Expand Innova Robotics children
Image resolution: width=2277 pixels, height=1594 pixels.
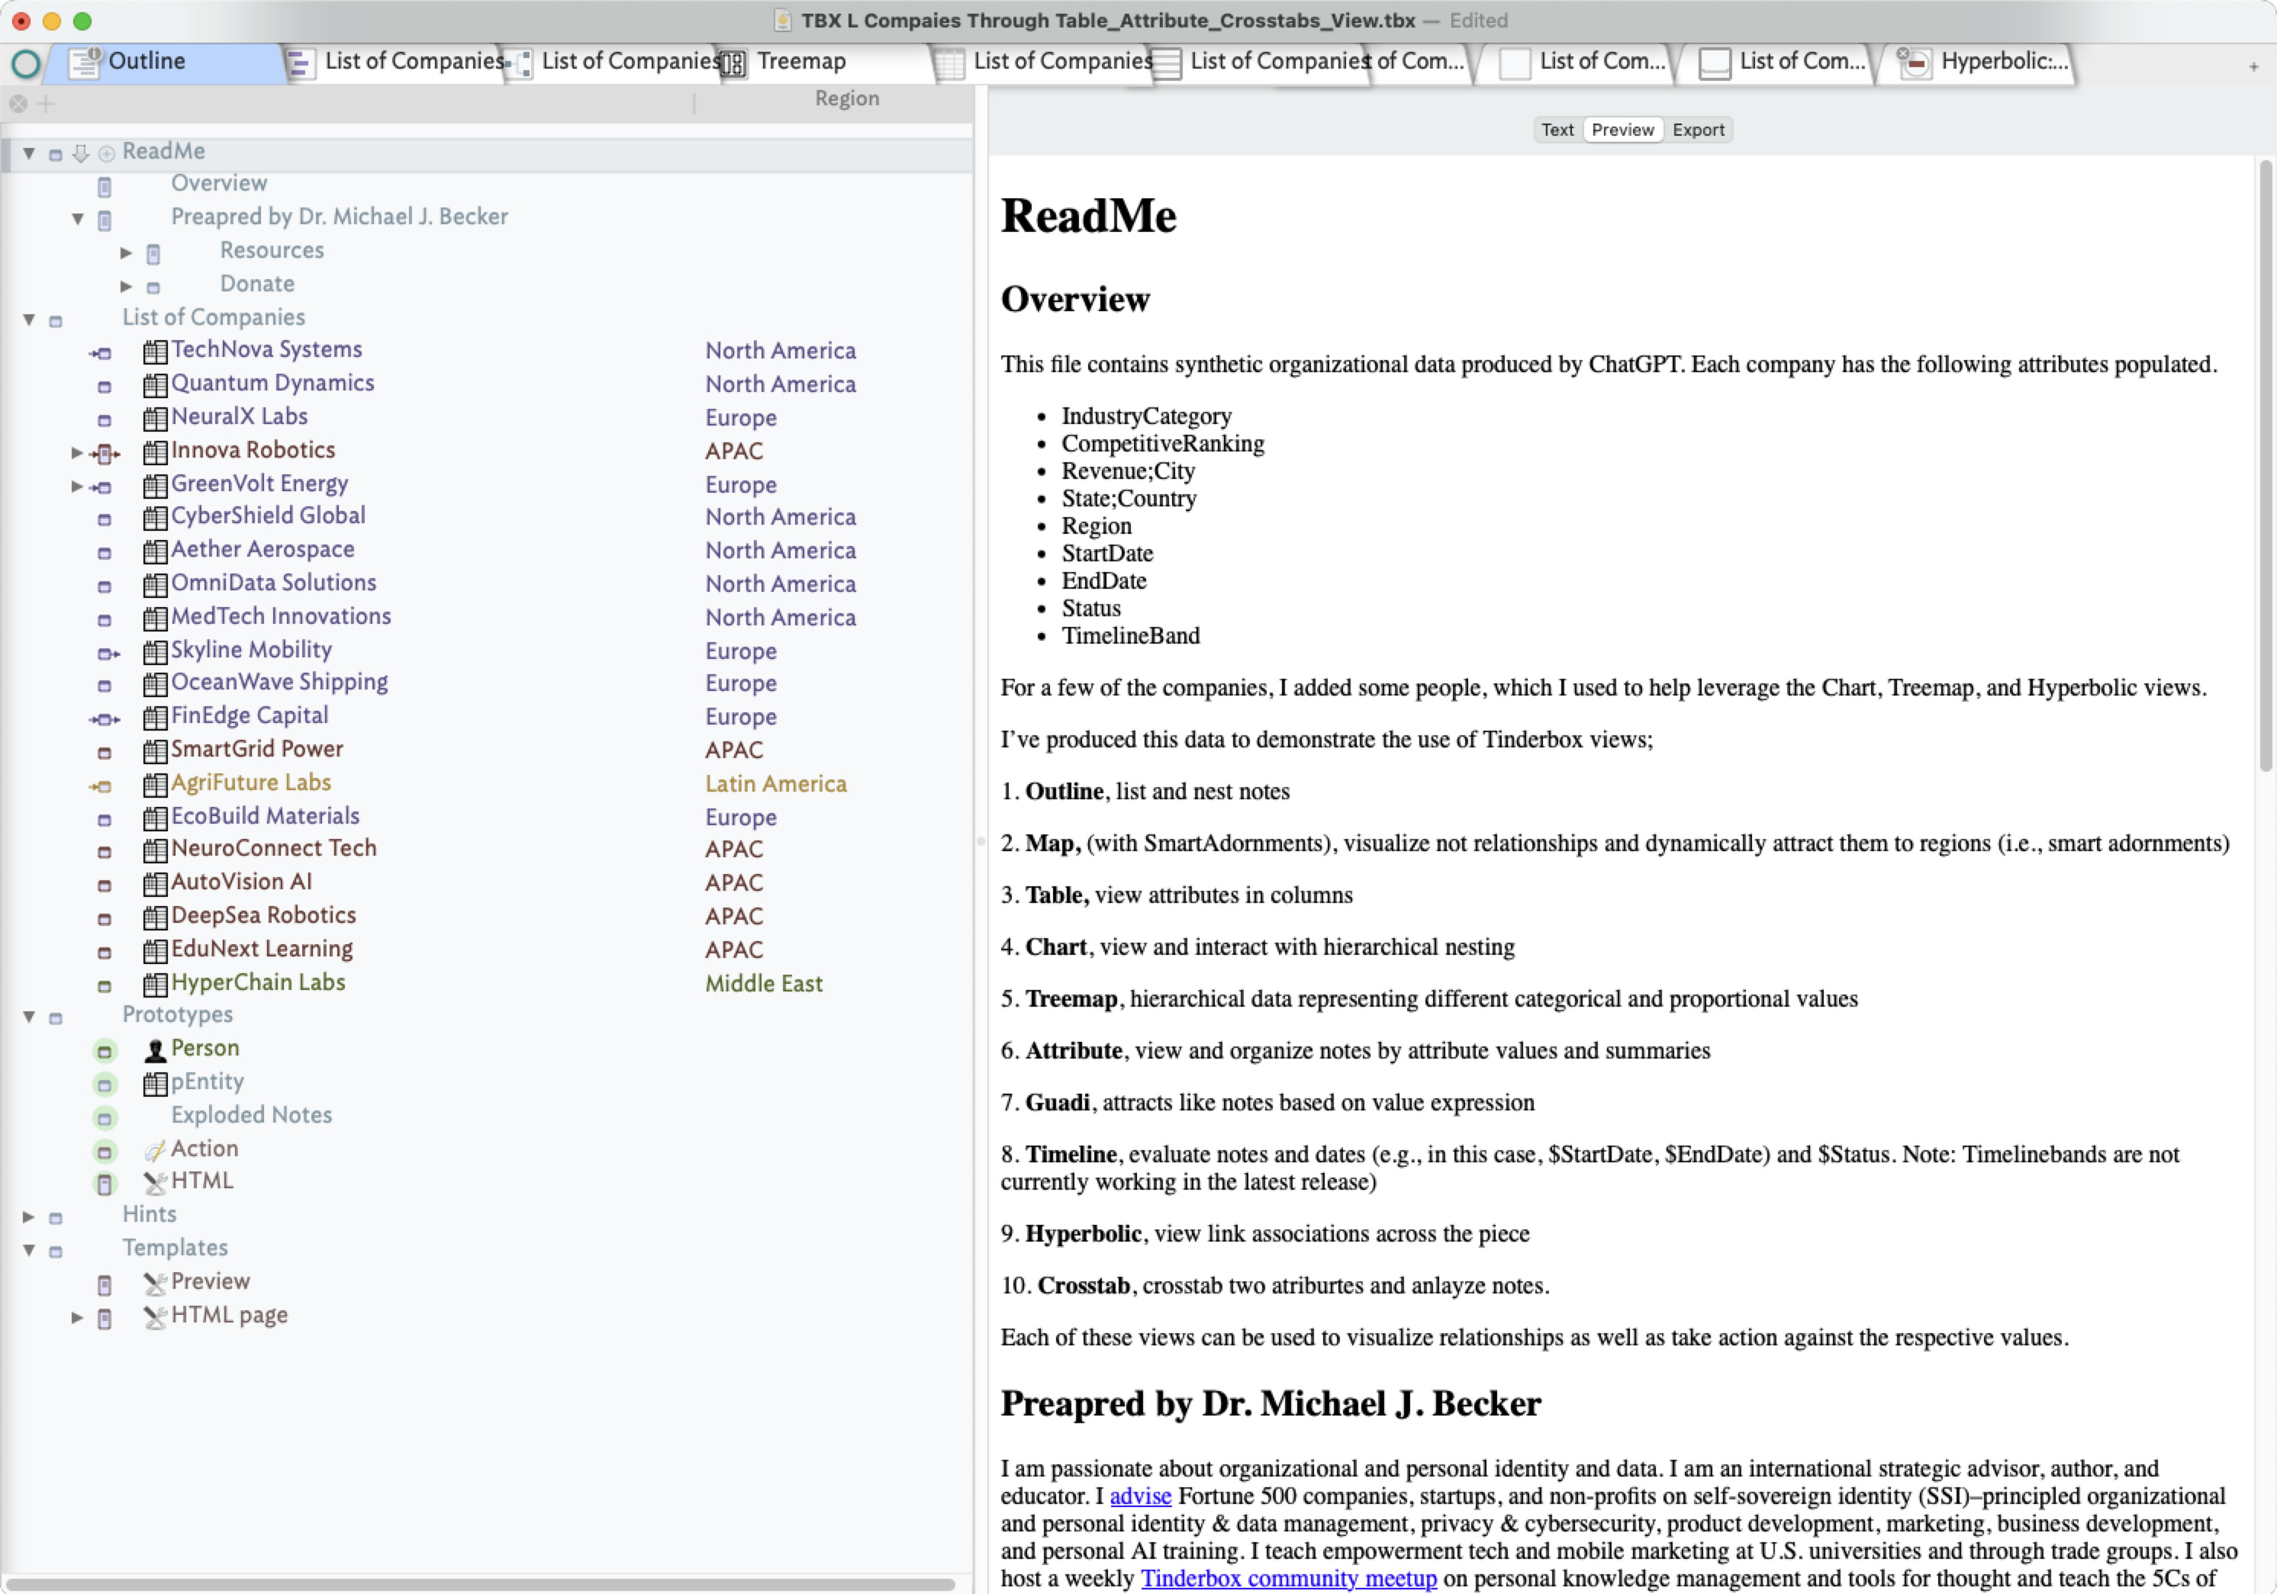[x=77, y=453]
